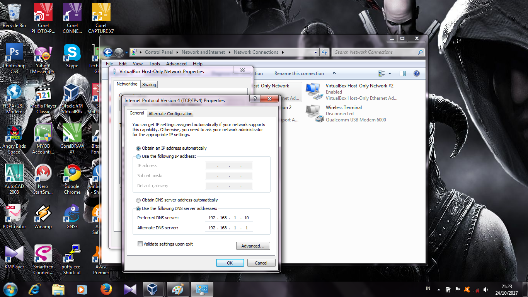The width and height of the screenshot is (528, 297).
Task: Open the Advanced... settings button
Action: 253,246
